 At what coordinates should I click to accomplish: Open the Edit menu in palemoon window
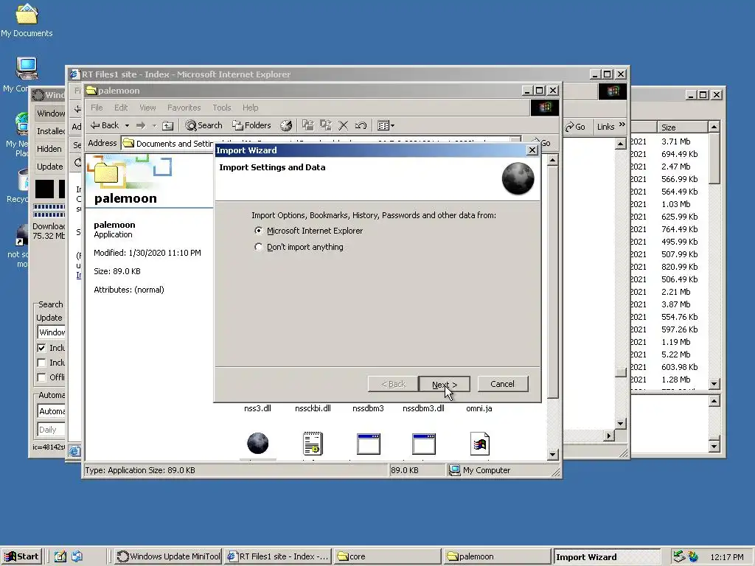[x=121, y=108]
